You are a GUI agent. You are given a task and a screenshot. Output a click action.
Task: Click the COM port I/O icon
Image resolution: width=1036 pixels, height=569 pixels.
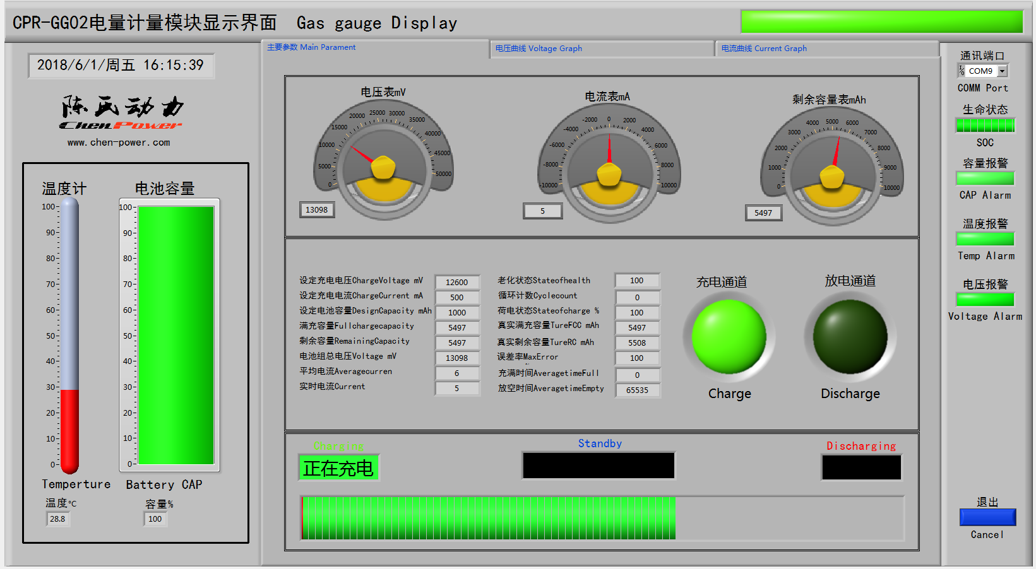(x=962, y=71)
